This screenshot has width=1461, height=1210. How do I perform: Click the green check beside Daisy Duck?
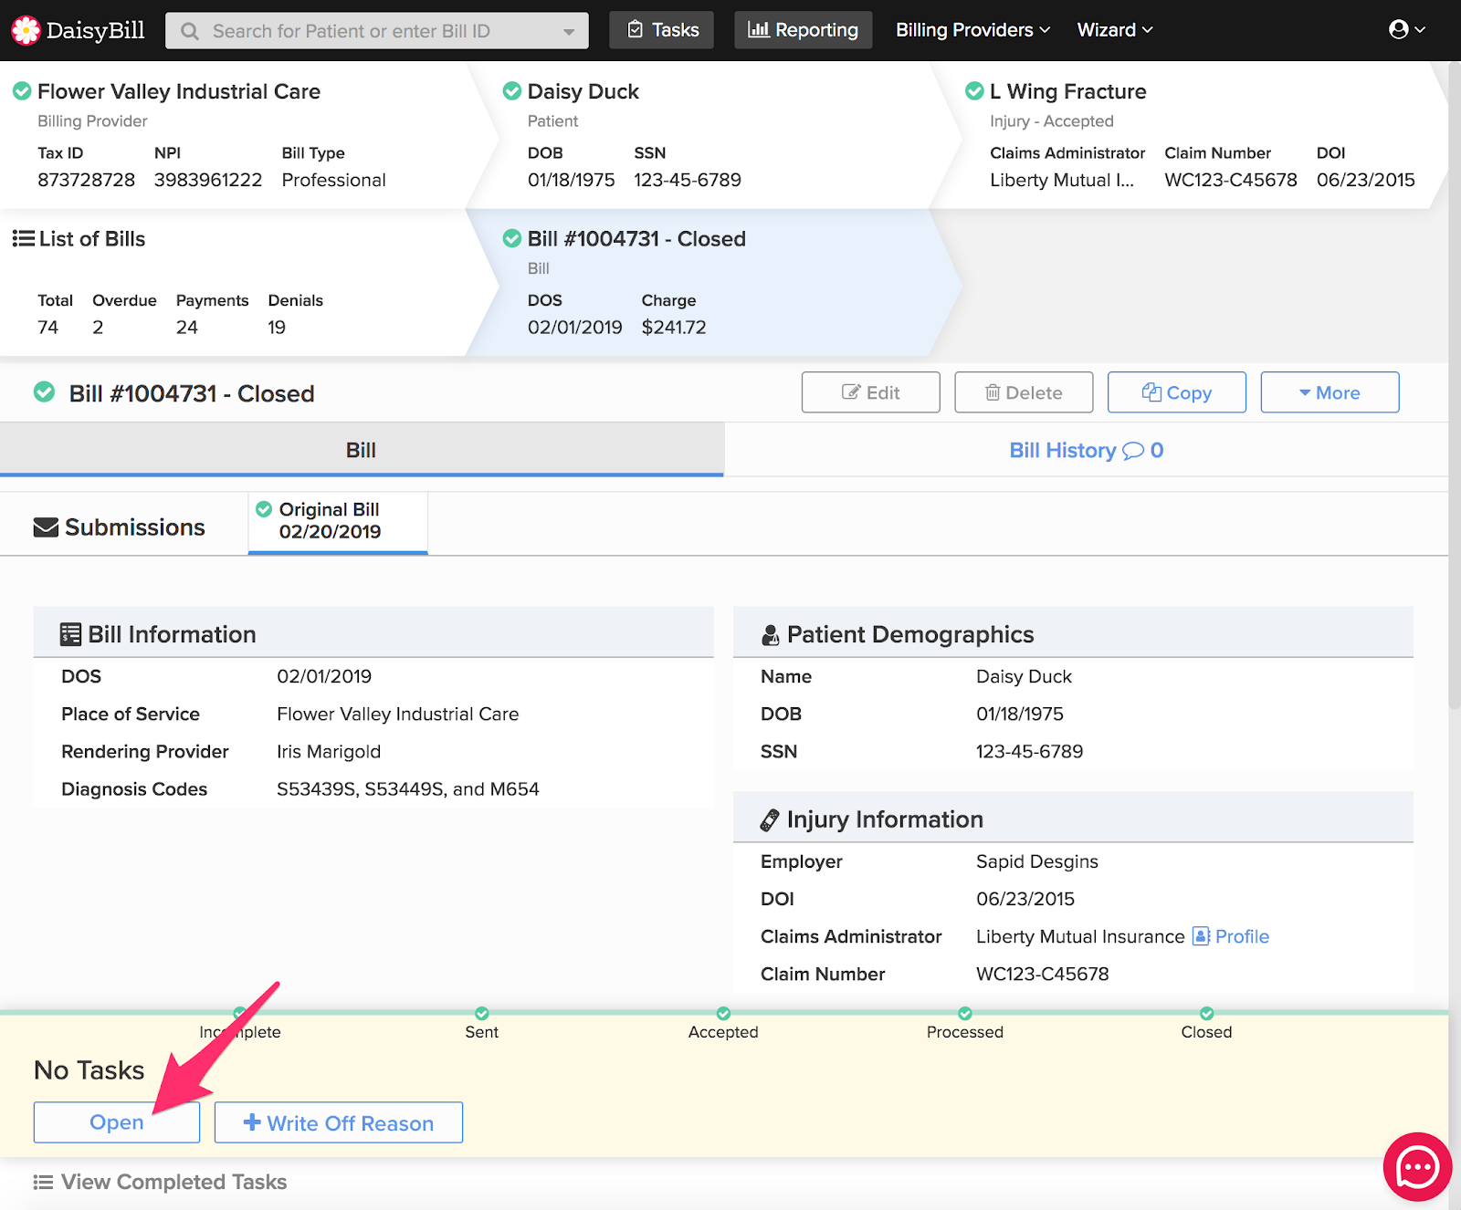(512, 90)
